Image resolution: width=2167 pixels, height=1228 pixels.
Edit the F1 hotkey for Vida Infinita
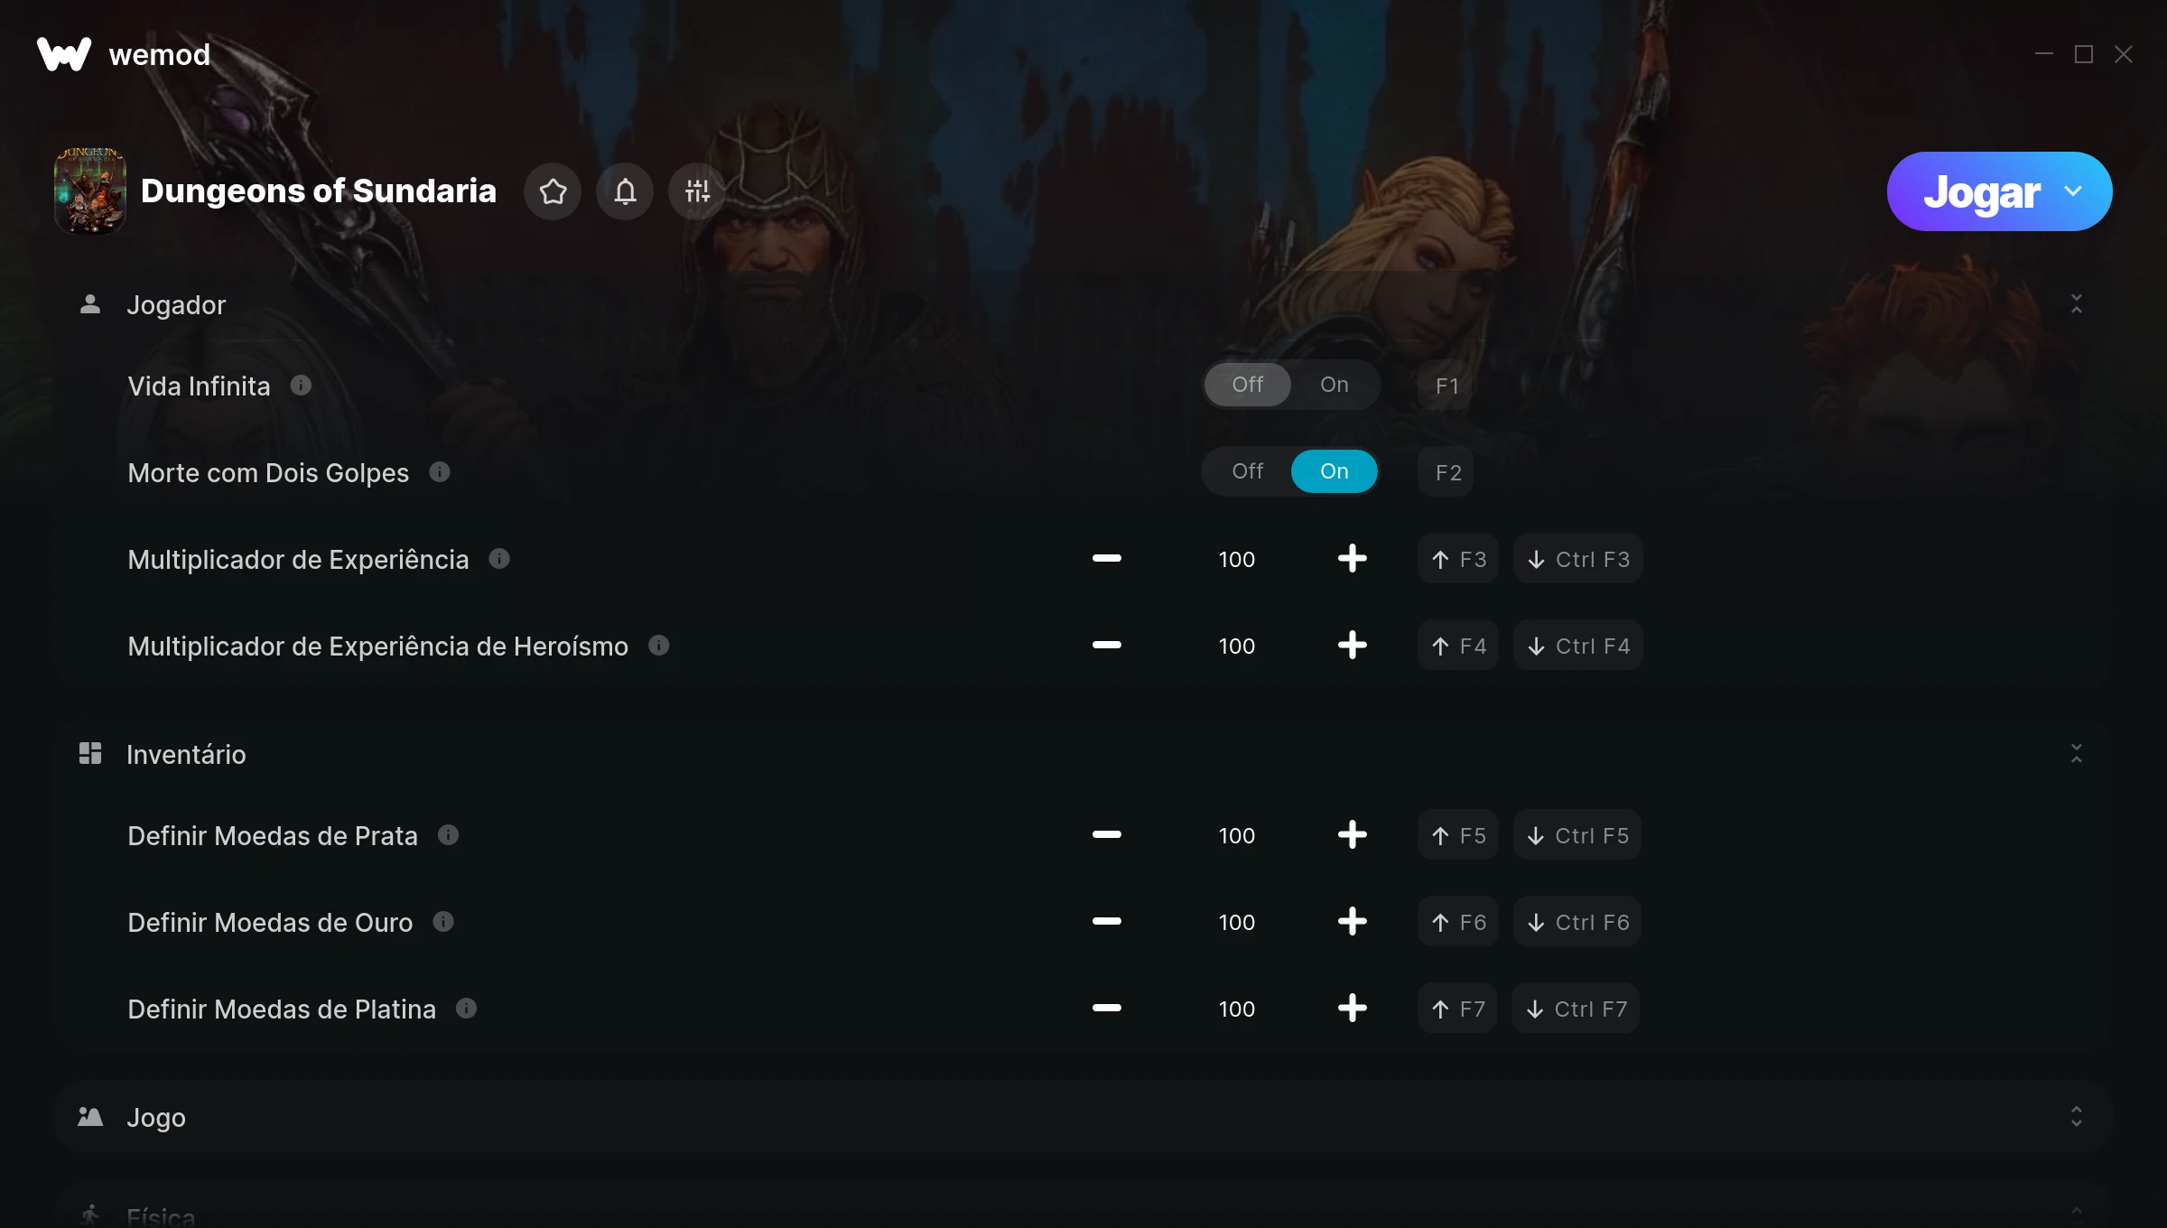coord(1446,386)
